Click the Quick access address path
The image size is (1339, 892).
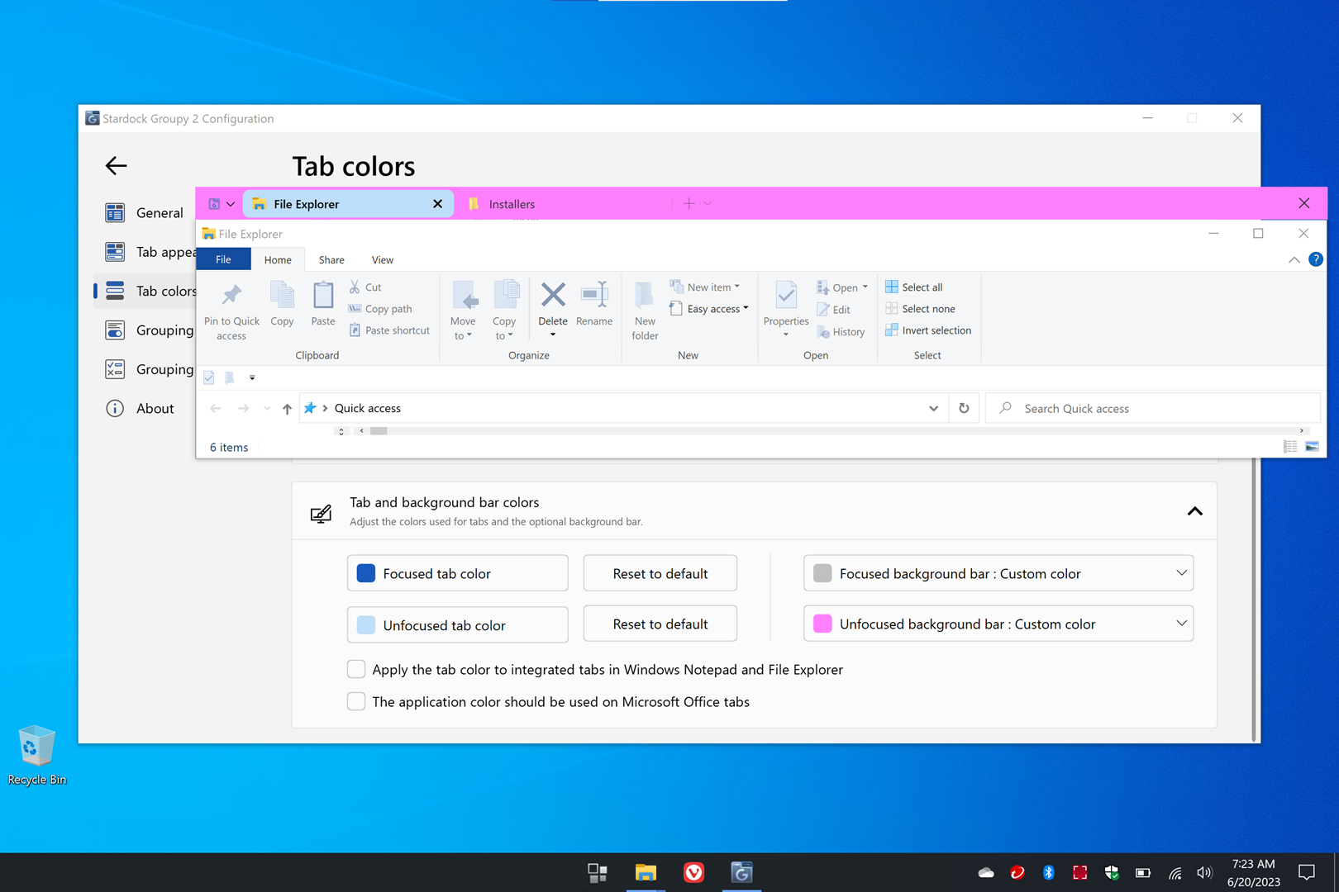(367, 408)
